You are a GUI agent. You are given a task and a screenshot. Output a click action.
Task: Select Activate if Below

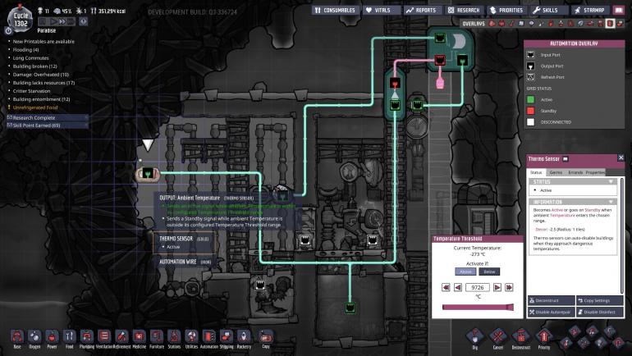(x=489, y=272)
